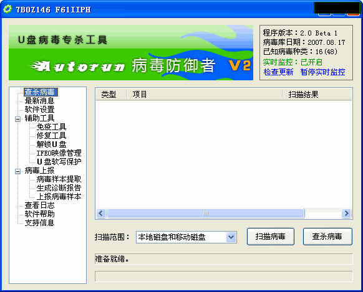Click the 查杀病毒 button

[x=327, y=237]
